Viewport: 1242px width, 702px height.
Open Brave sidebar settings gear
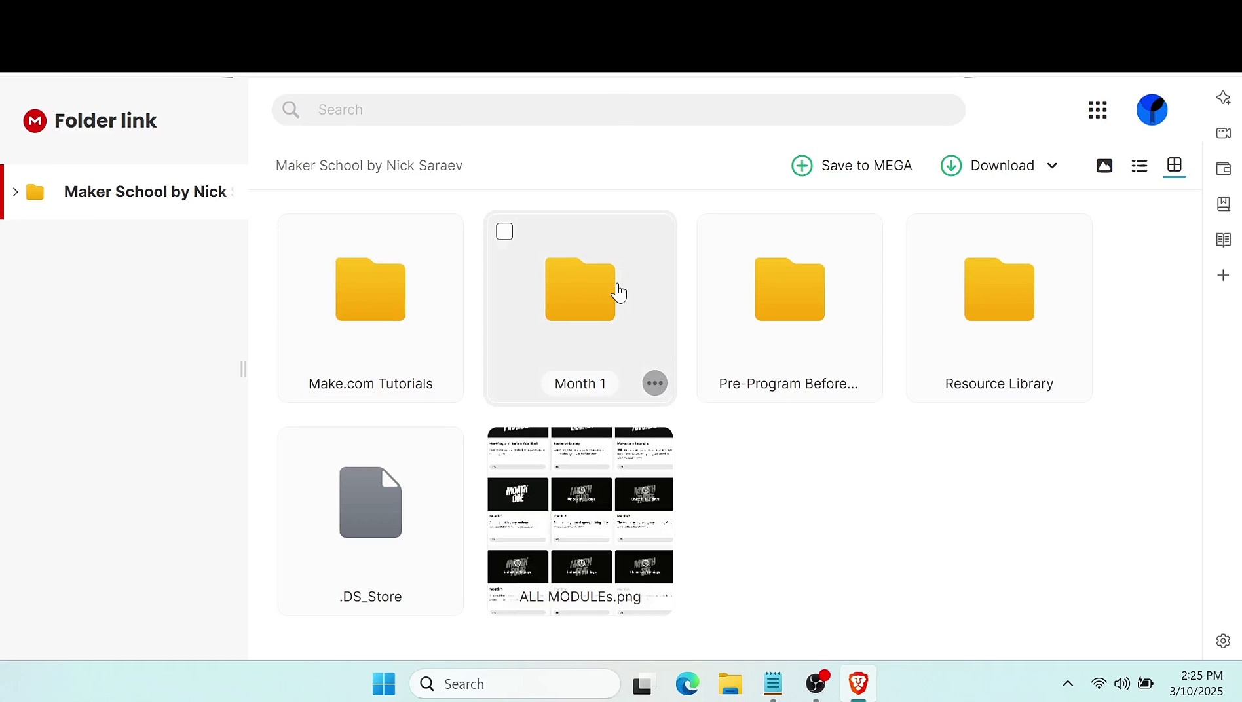click(x=1223, y=641)
